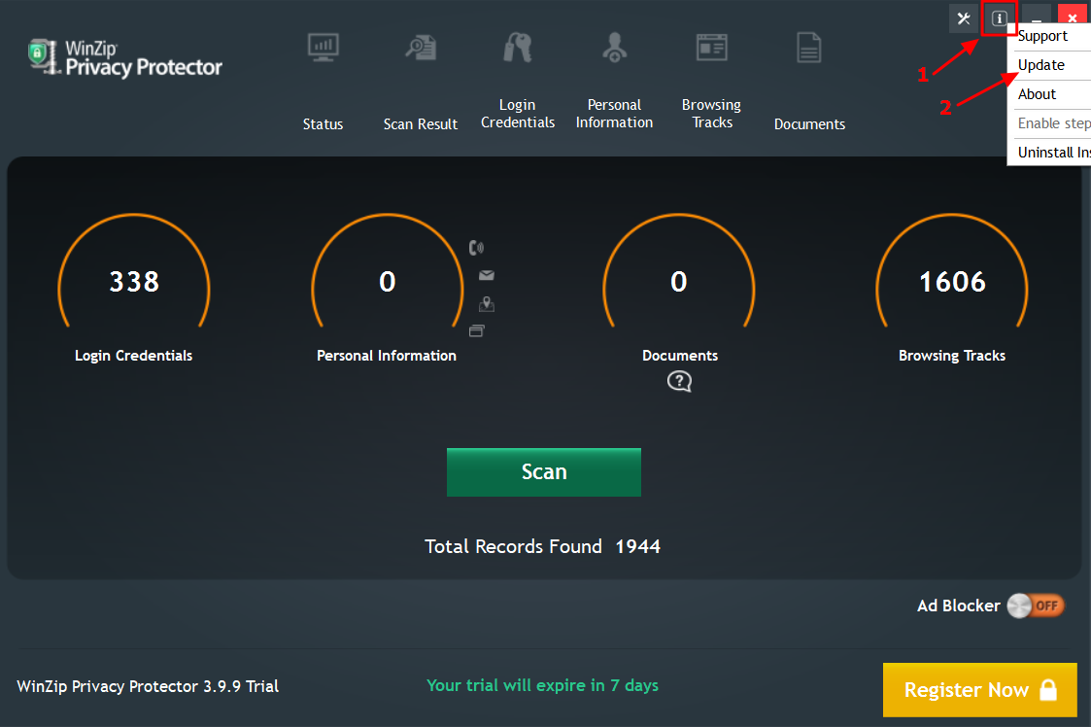
Task: Click the Register Now button
Action: pos(979,690)
